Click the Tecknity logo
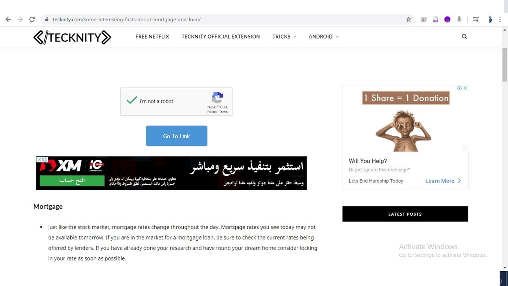The height and width of the screenshot is (286, 508). pyautogui.click(x=72, y=37)
